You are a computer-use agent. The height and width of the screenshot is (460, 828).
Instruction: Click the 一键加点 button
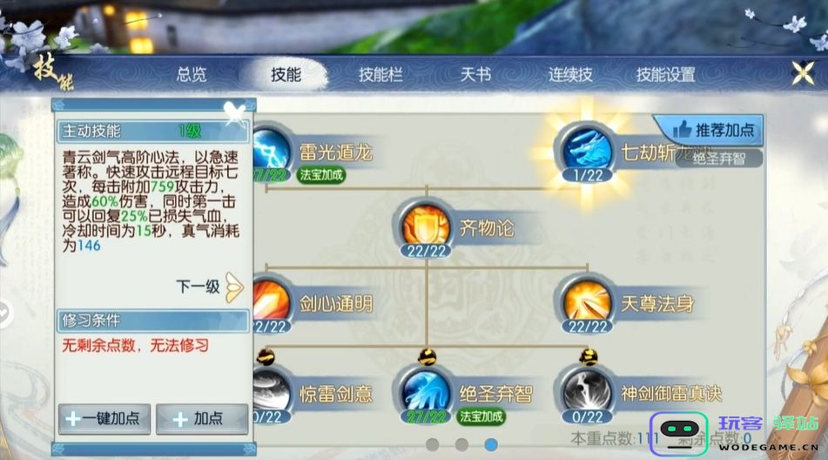tap(104, 419)
